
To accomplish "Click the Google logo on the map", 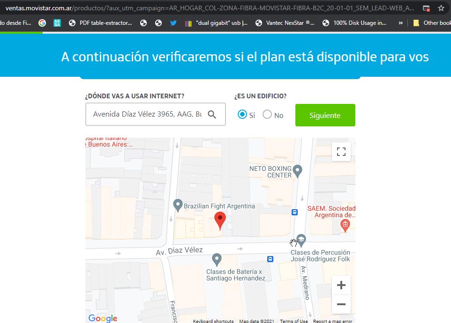I will (103, 318).
